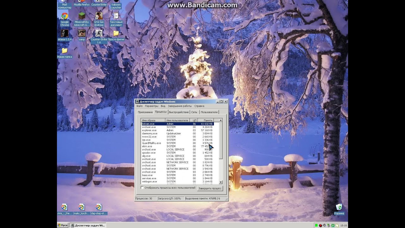Click the Диспетчер задач taskbar button

coord(88,225)
